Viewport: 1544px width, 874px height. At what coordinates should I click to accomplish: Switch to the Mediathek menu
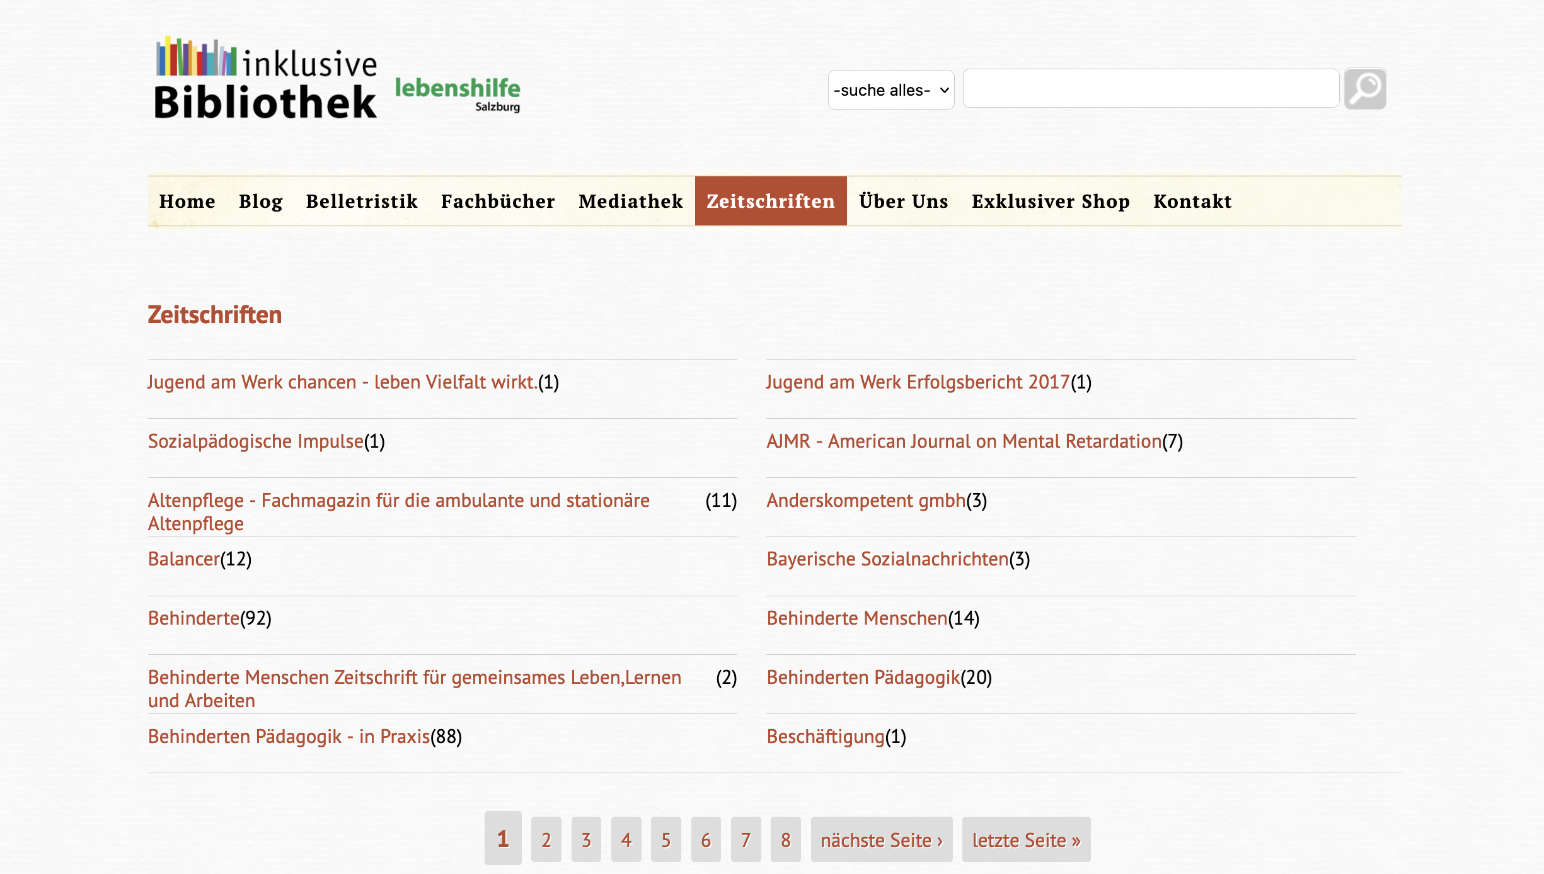tap(630, 201)
